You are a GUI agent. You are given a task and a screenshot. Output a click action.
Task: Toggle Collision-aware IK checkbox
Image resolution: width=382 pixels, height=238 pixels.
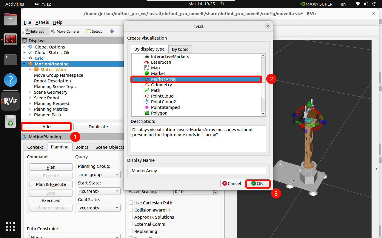131,210
